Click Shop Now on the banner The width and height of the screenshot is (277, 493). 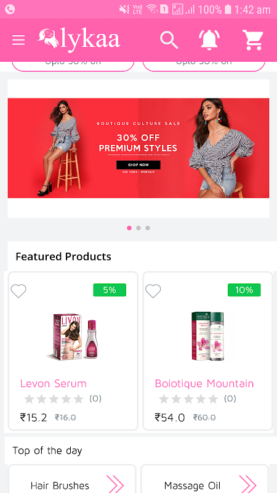click(x=138, y=165)
